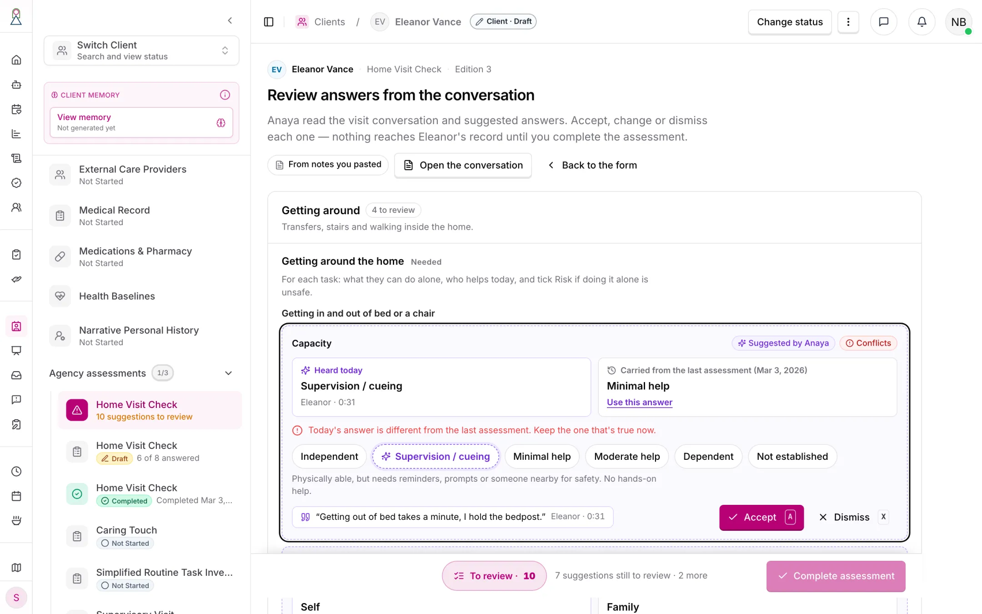Open the Change status dropdown
This screenshot has height=614, width=982.
[790, 22]
